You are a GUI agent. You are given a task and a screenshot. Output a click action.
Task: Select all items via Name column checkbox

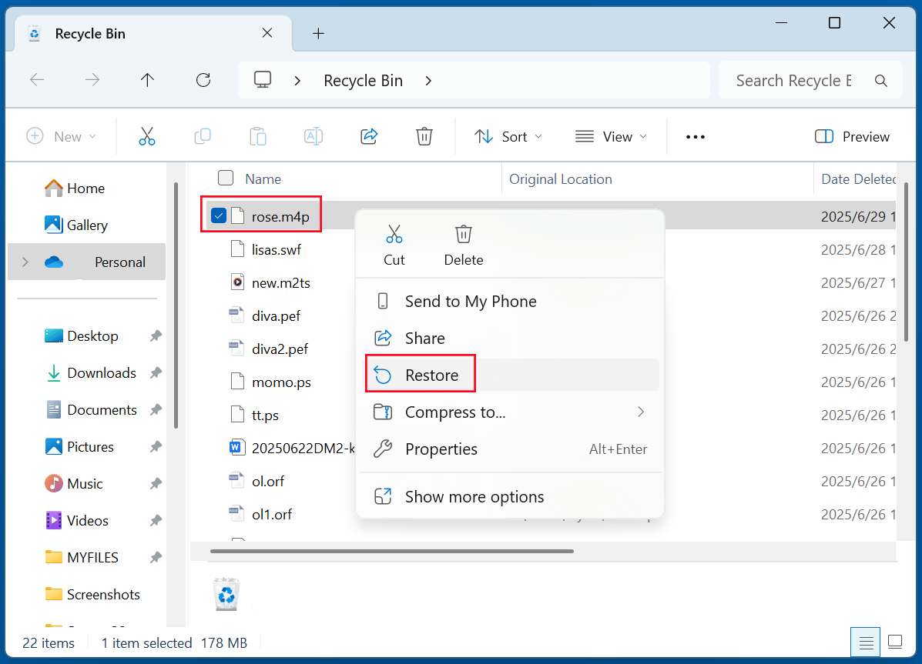226,178
